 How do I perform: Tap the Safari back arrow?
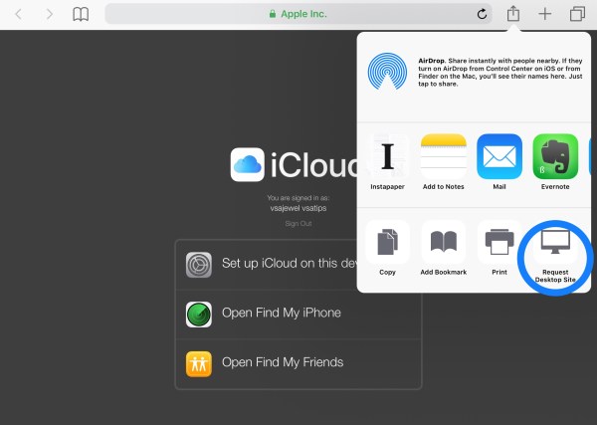[20, 14]
